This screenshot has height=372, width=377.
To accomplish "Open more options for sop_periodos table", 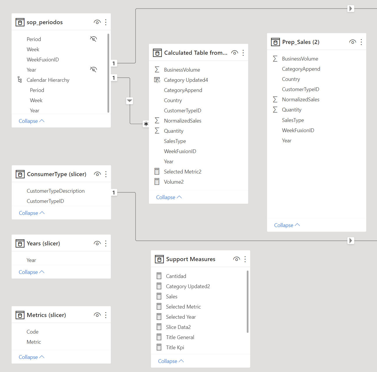I will [106, 22].
